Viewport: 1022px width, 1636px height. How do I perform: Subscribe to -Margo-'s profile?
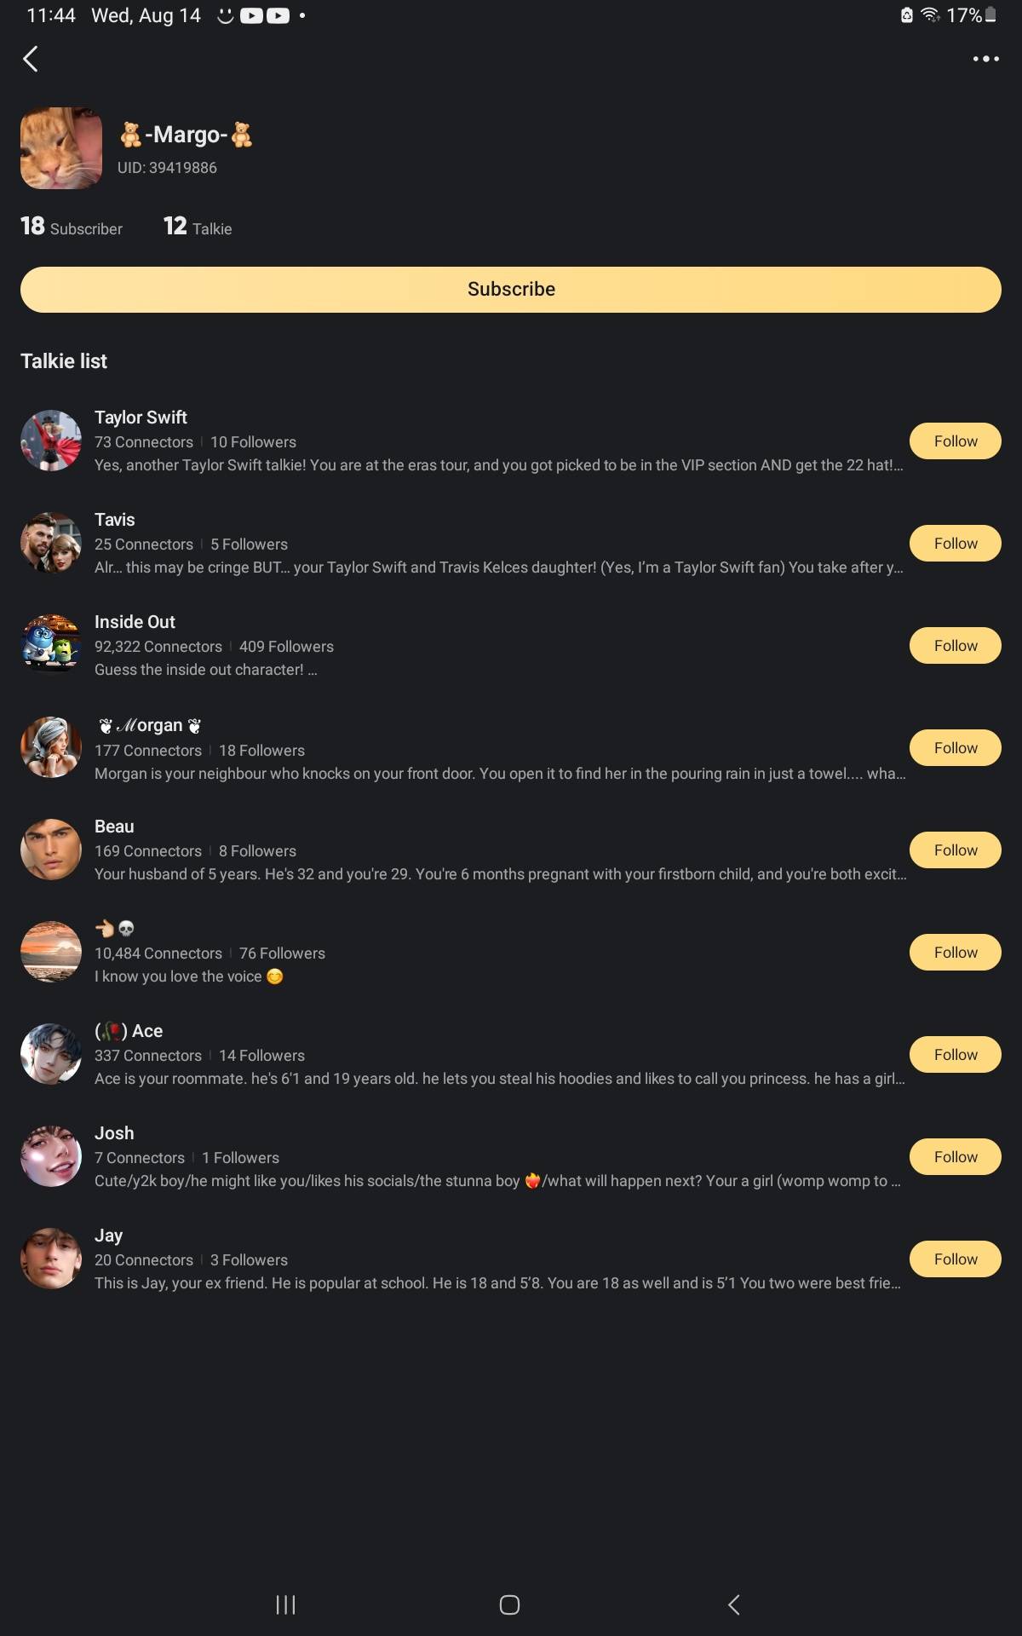(511, 290)
